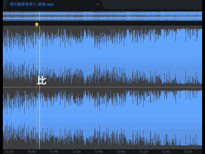Click the 2:40 mark on the timeline ruler
The image size is (205, 154).
click(x=166, y=152)
